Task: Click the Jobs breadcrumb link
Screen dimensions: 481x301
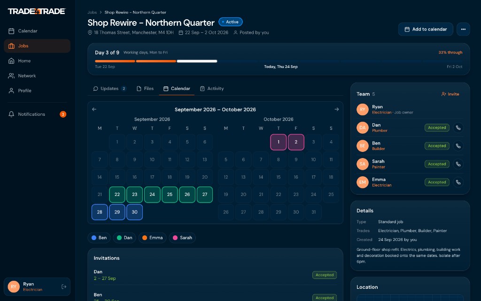Action: [92, 12]
